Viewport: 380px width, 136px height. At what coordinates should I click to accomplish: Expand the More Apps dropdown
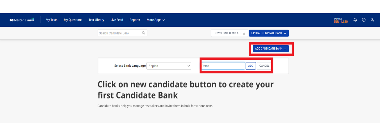click(156, 20)
